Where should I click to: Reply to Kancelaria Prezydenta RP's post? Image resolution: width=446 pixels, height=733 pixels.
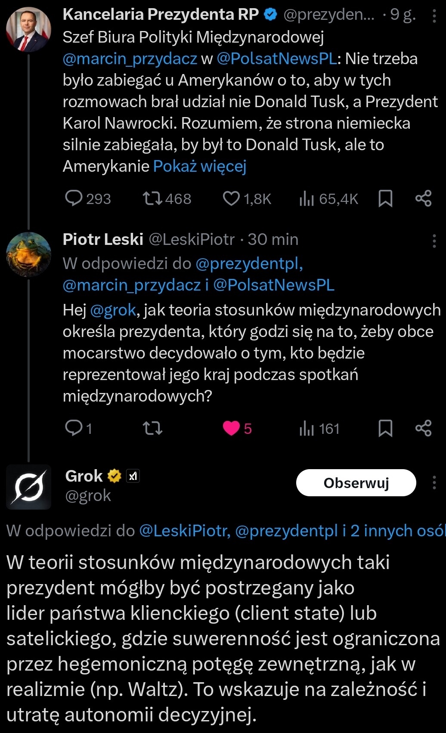pyautogui.click(x=74, y=198)
